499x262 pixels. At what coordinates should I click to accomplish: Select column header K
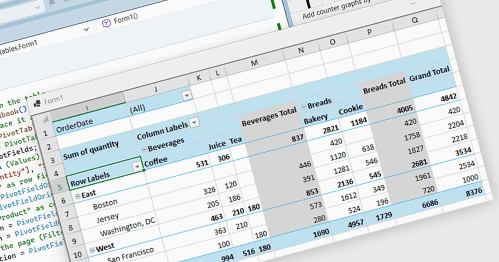[198, 77]
